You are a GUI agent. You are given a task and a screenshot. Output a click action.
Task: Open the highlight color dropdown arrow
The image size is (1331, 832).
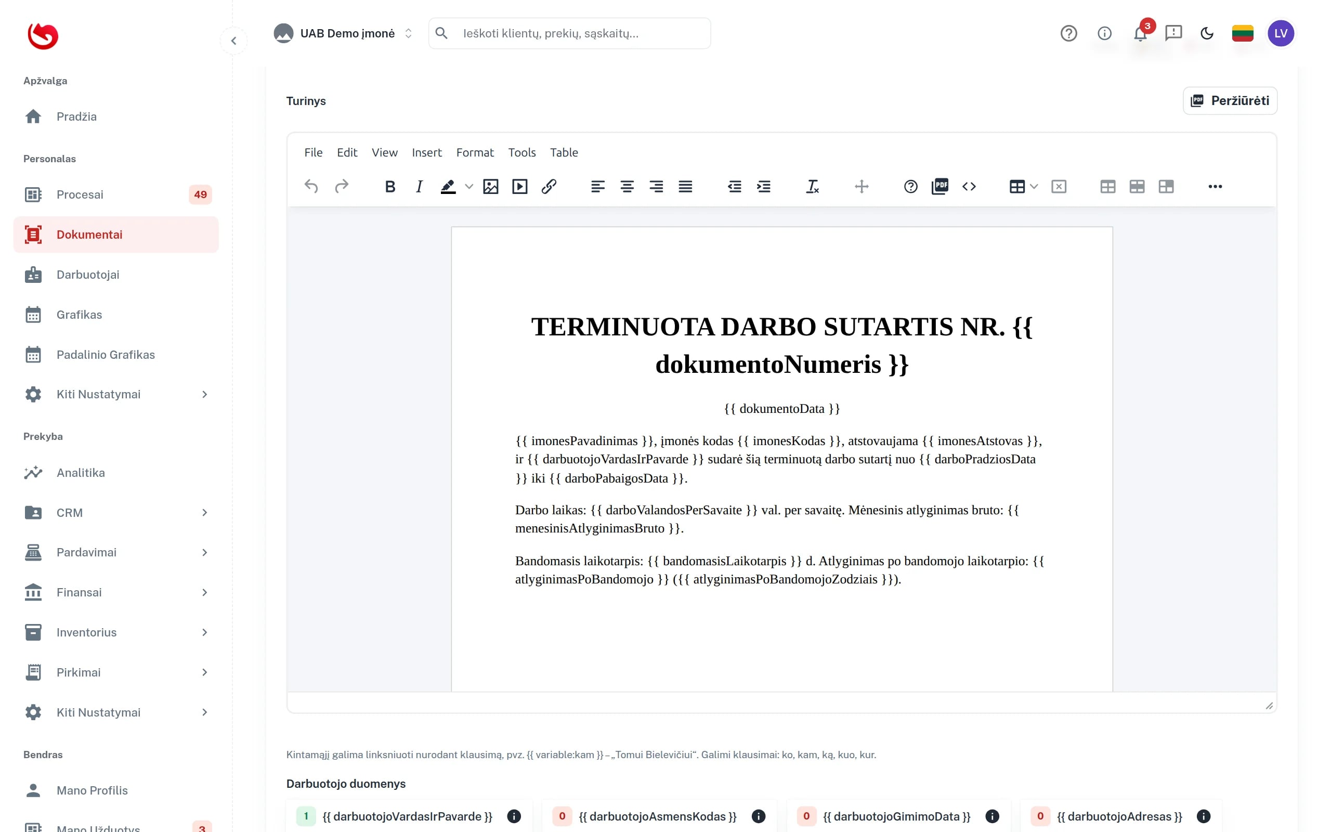[x=469, y=187]
